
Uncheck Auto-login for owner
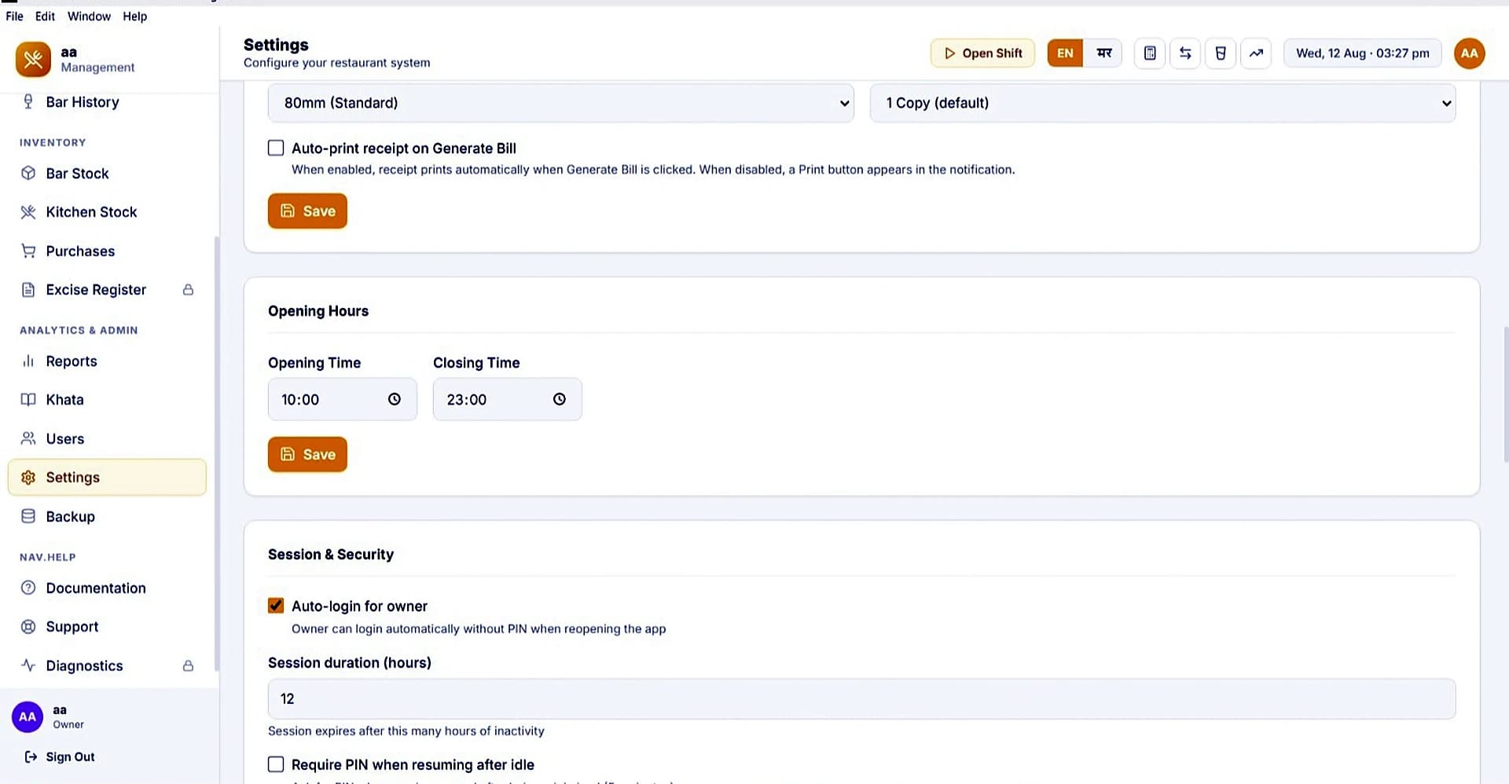coord(276,606)
